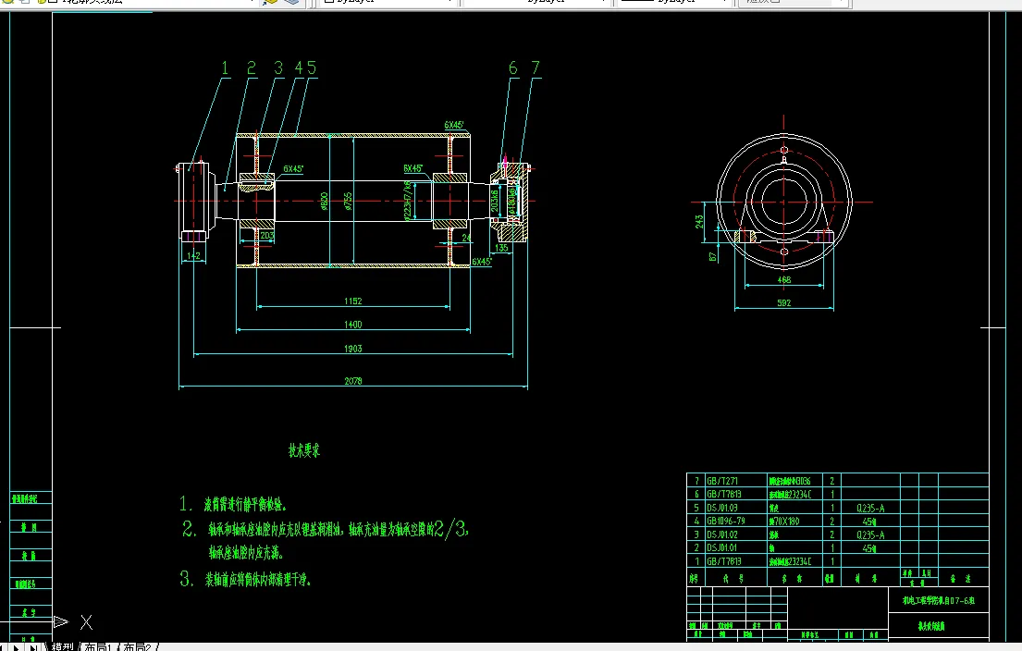Select the 203 dimension near left hub

[x=266, y=235]
